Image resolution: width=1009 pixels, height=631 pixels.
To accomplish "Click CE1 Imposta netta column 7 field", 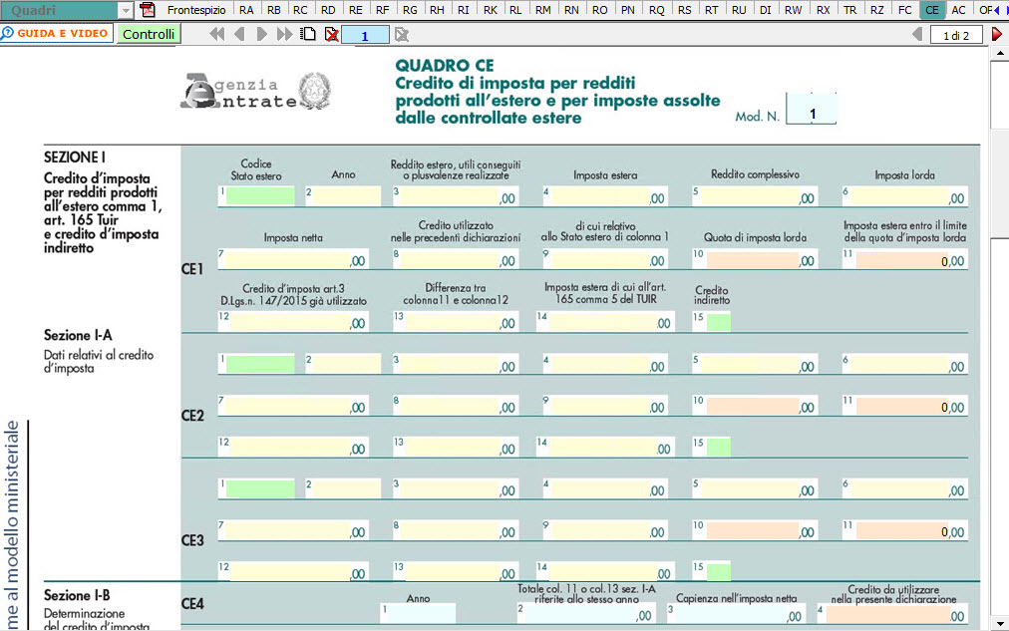I will 293,258.
